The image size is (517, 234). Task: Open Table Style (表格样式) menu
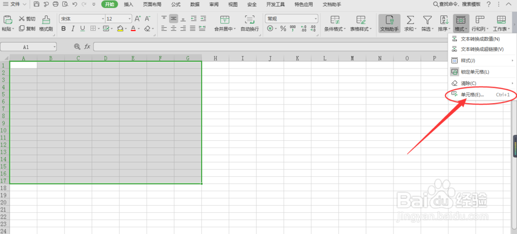click(x=361, y=23)
